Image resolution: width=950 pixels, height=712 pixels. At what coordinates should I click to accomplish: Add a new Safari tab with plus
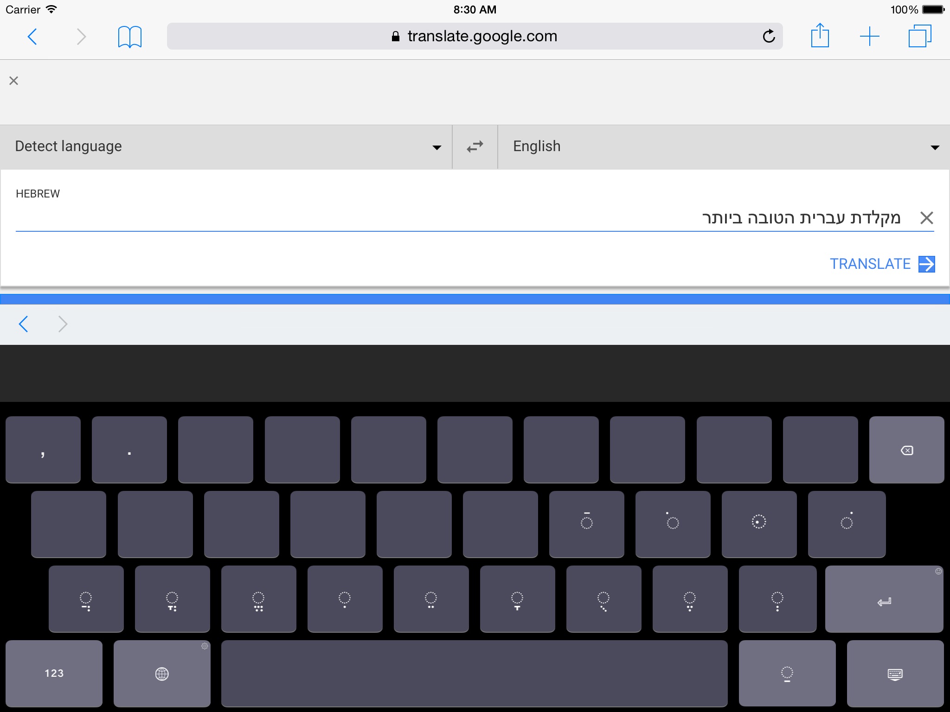[869, 36]
